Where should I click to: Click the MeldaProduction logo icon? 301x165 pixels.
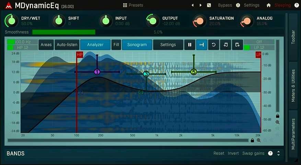point(9,5)
